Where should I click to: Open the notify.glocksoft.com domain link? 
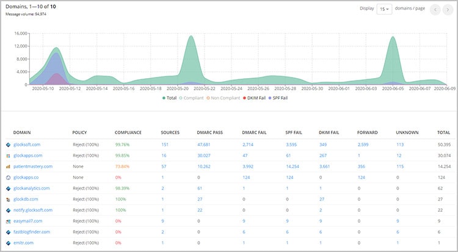pyautogui.click(x=33, y=211)
